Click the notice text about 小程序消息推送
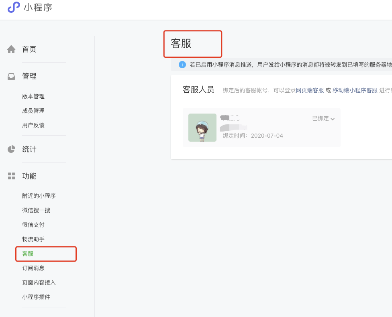Viewport: 392px width, 317px height. pos(290,65)
